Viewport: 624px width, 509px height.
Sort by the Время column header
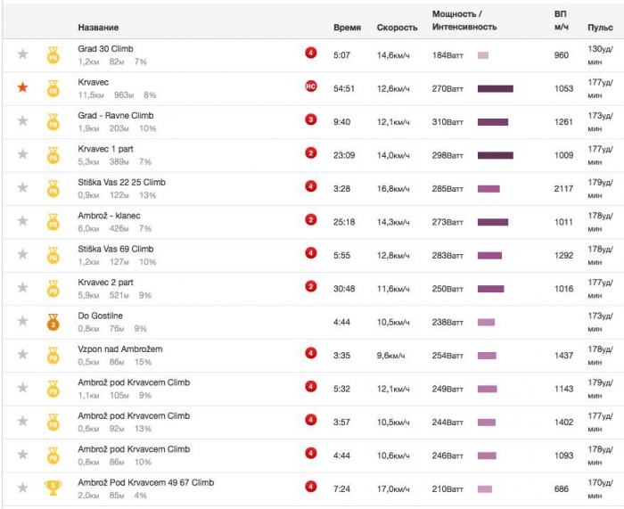pyautogui.click(x=347, y=28)
